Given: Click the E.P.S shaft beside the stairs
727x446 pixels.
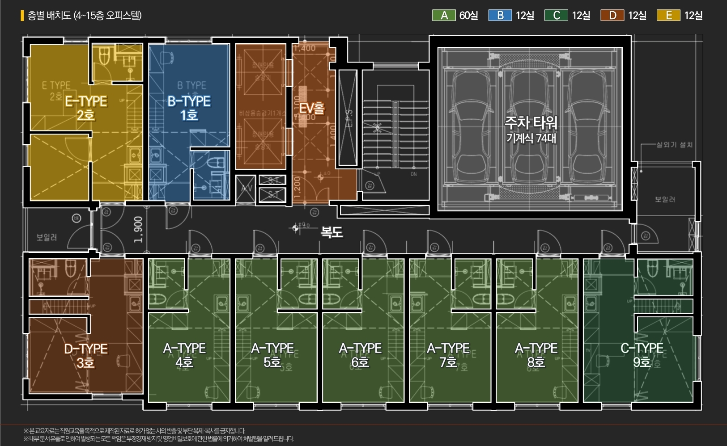Looking at the screenshot, I should point(348,118).
